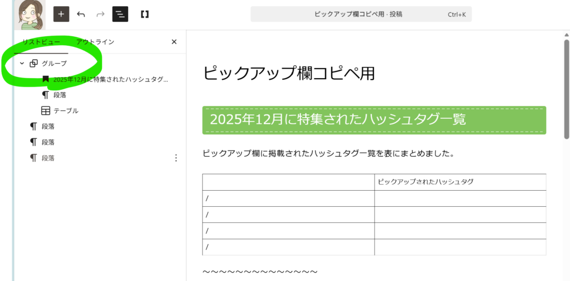Select the テーブル block in list
This screenshot has width=570, height=281.
66,110
